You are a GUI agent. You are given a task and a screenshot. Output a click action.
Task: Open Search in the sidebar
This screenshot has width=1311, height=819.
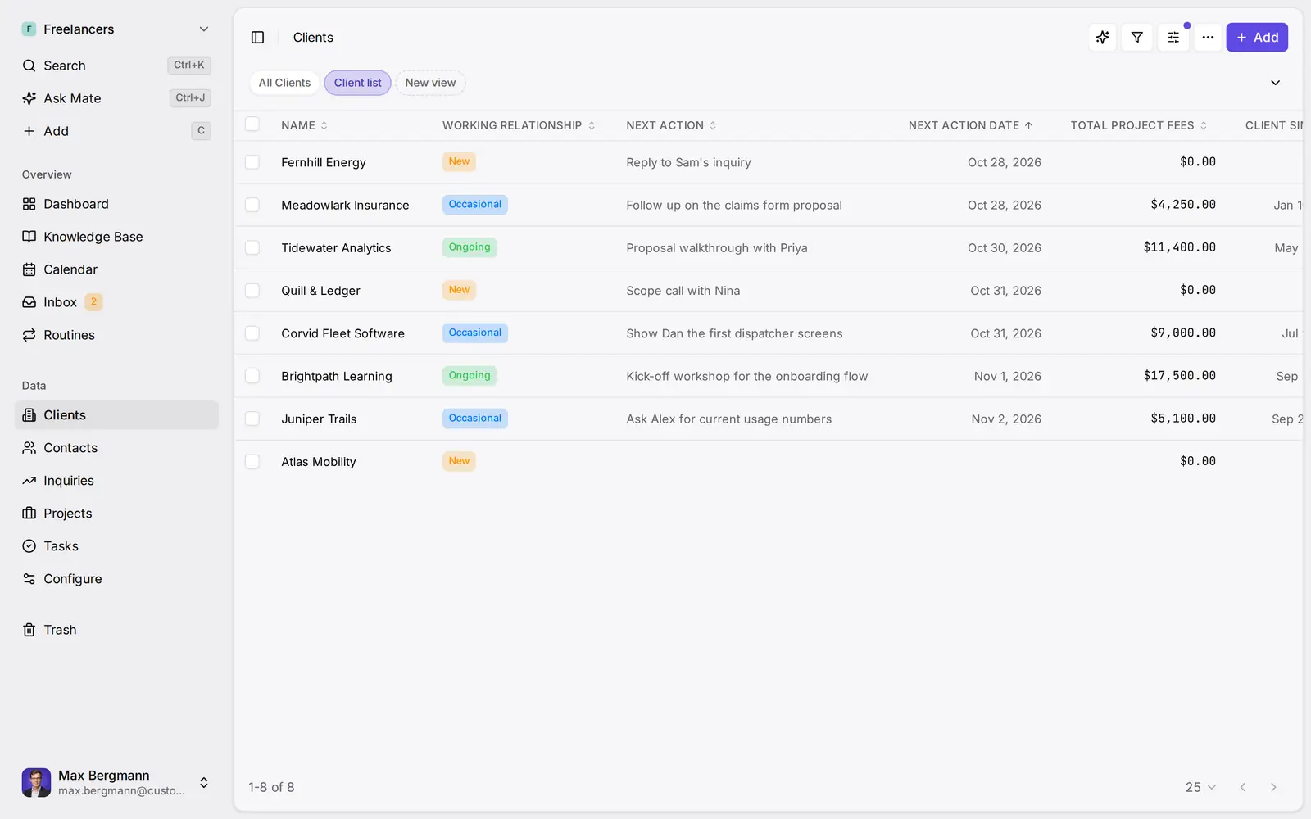tap(116, 66)
